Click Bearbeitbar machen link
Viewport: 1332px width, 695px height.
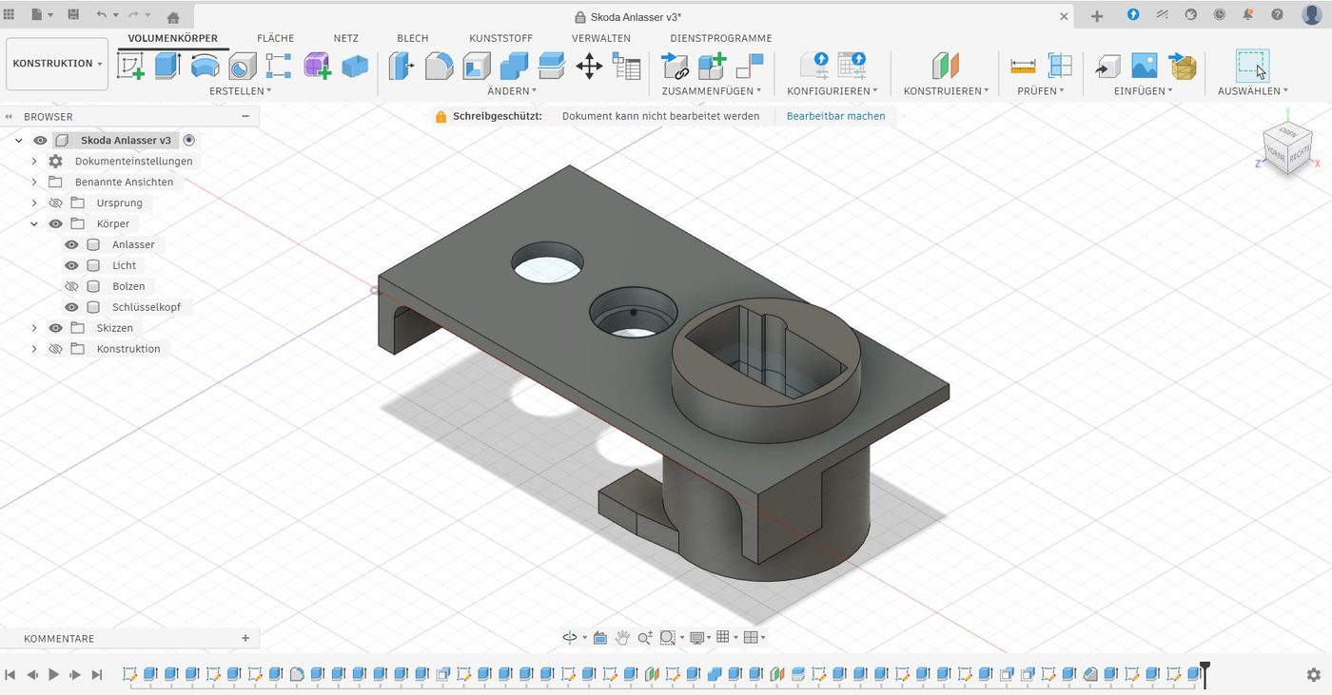[834, 115]
